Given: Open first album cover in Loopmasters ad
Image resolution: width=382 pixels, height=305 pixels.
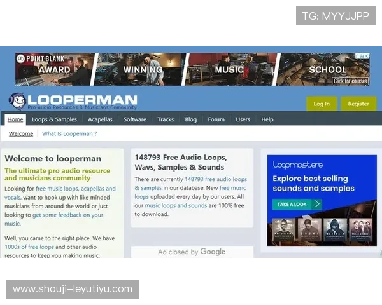Looking at the screenshot, I should click(x=284, y=230).
